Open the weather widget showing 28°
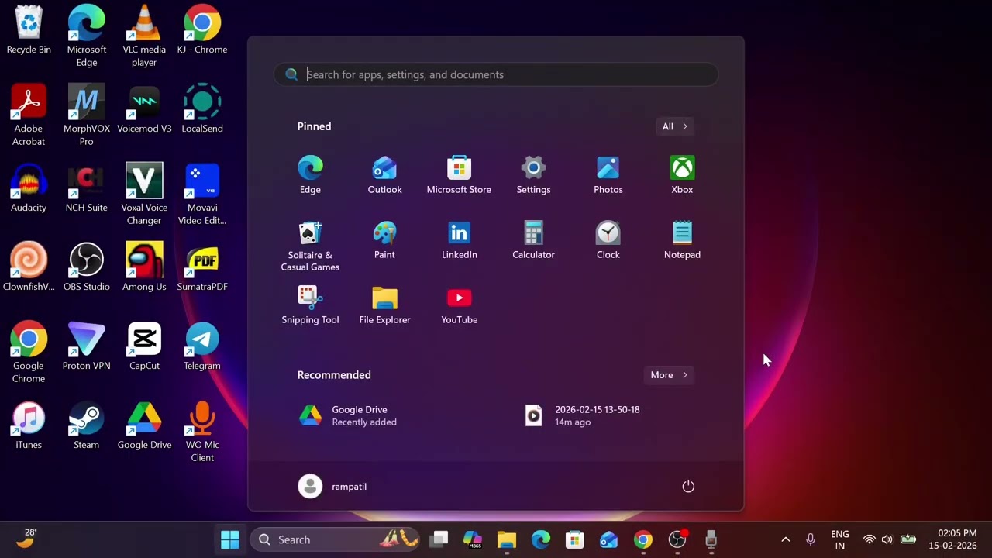This screenshot has height=558, width=992. [x=28, y=539]
